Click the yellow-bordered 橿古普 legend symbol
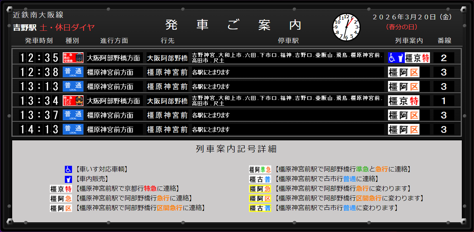The height and width of the screenshot is (232, 474). click(260, 208)
